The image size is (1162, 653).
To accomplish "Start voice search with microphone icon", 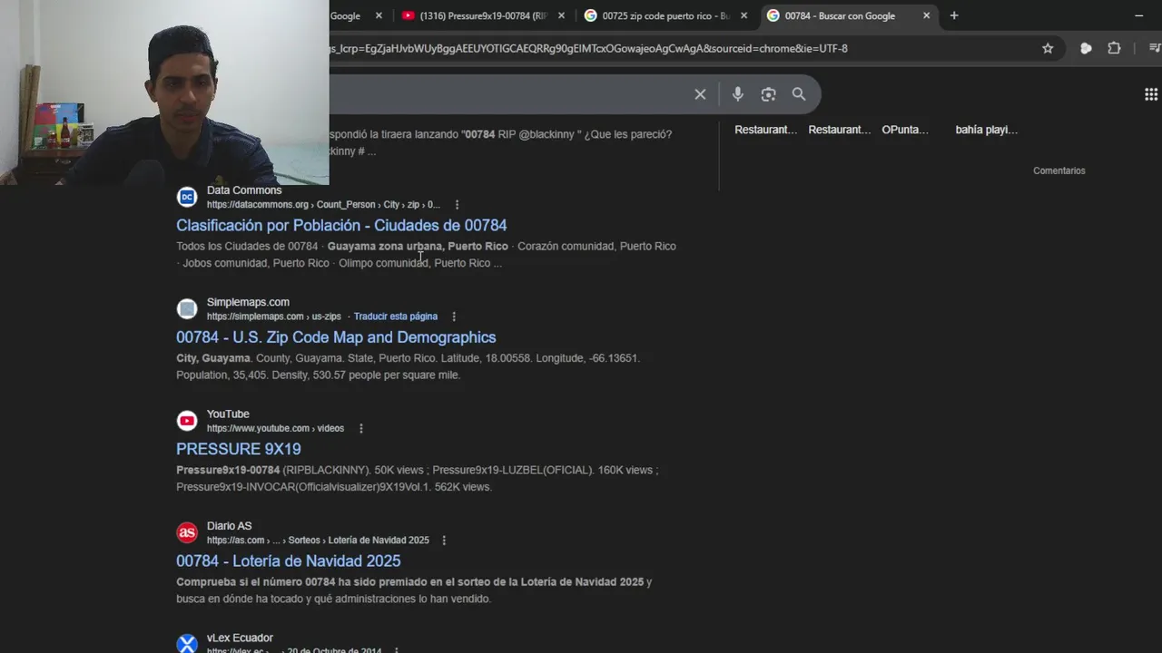I will [x=737, y=94].
